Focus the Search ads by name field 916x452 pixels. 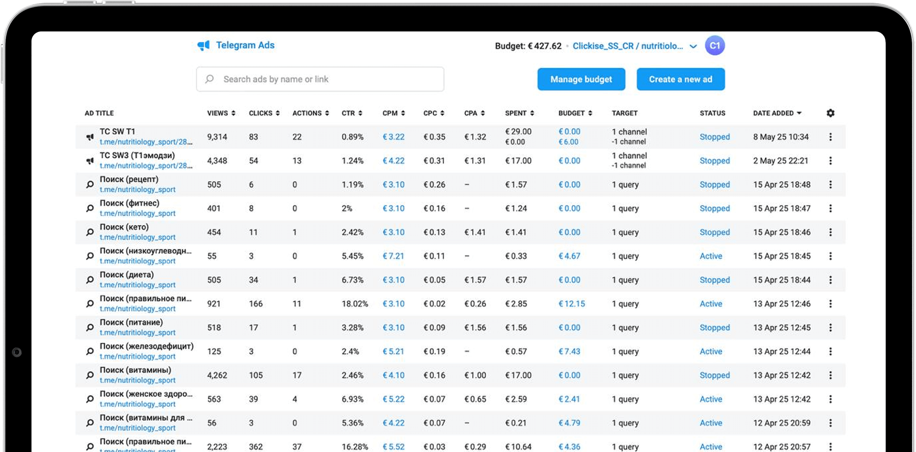pyautogui.click(x=320, y=79)
